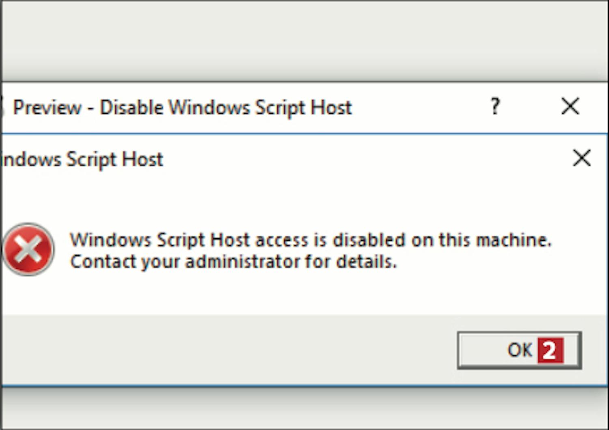Click the 'Contact your administrator for details' text

click(x=233, y=262)
